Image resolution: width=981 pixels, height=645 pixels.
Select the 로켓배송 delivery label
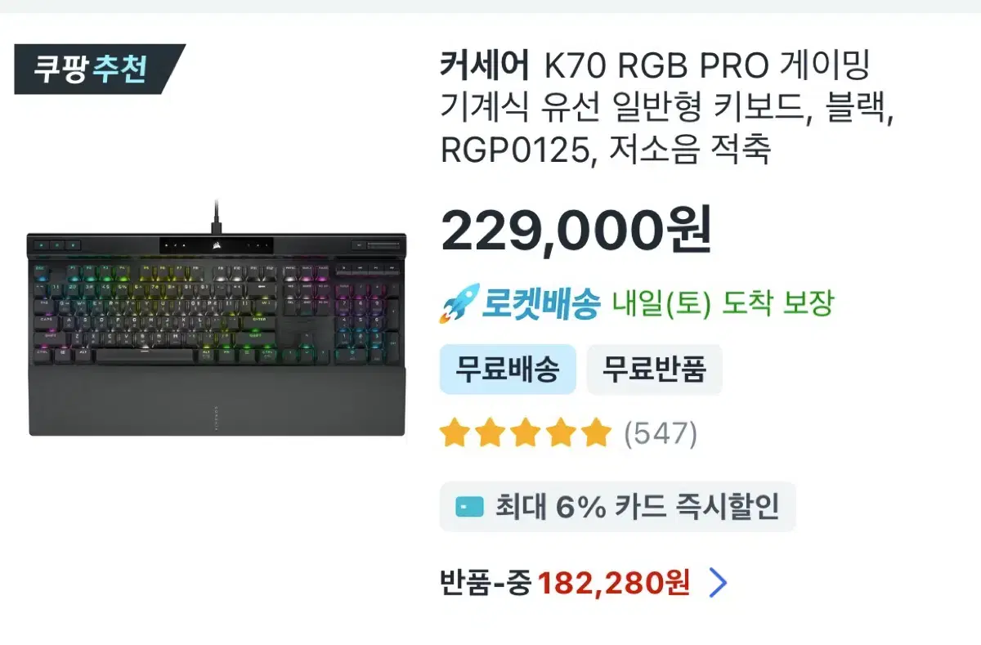point(541,304)
